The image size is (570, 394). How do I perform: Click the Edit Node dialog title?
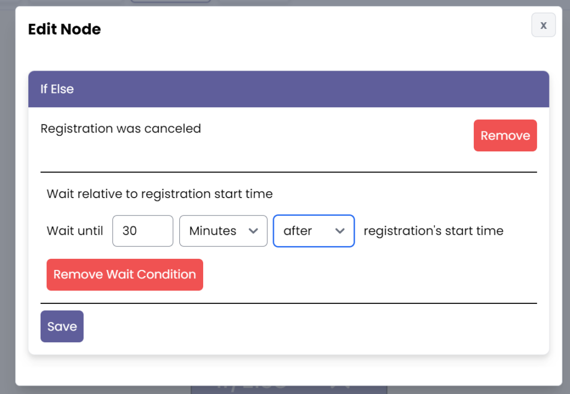click(65, 29)
